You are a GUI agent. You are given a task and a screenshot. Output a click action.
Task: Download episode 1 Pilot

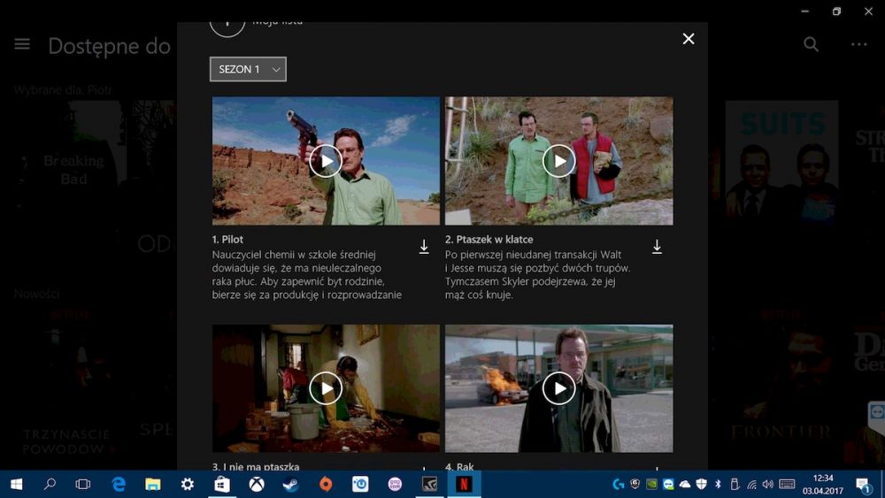[424, 247]
